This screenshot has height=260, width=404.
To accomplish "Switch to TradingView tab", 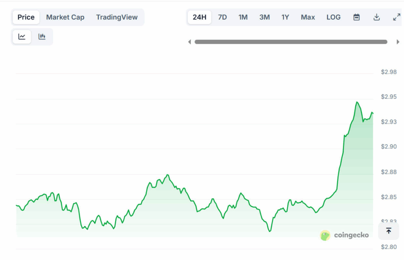I will (x=117, y=17).
